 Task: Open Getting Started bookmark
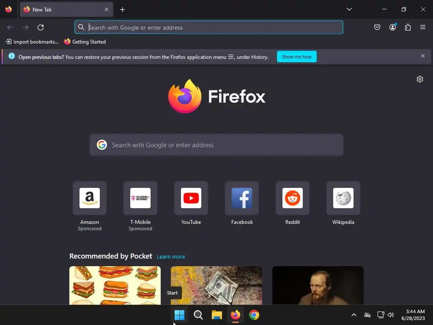[85, 42]
